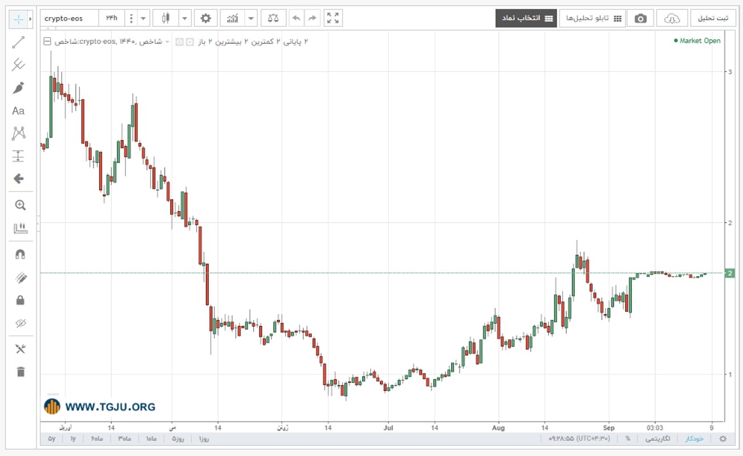The height and width of the screenshot is (456, 743).
Task: Open the compare symbols scales icon
Action: click(x=274, y=18)
